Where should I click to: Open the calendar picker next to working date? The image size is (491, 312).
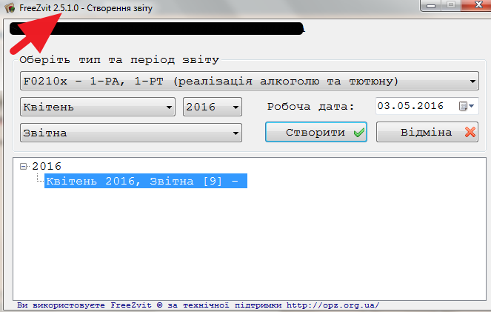[x=465, y=106]
